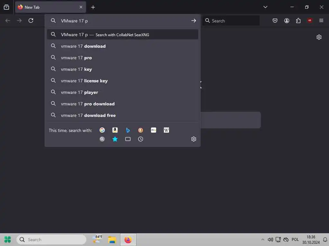The height and width of the screenshot is (246, 329).
Task: Open clock and calendar 18:36
Action: [x=311, y=240]
